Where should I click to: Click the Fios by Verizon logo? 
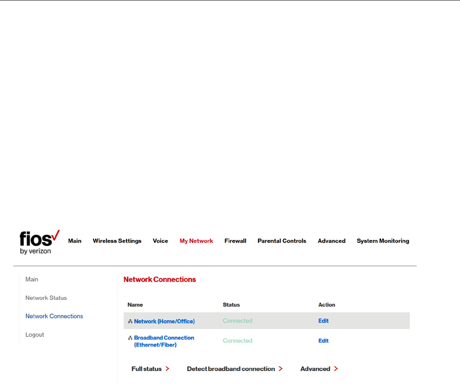pyautogui.click(x=40, y=242)
